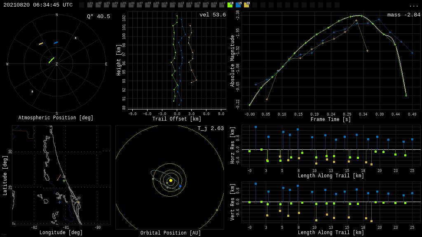
Task: Click the 20210820 06:34:45 UTC timestamp
Action: (x=38, y=5)
